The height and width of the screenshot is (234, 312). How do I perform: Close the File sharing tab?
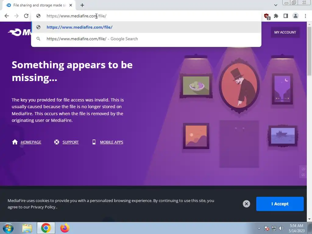click(71, 5)
